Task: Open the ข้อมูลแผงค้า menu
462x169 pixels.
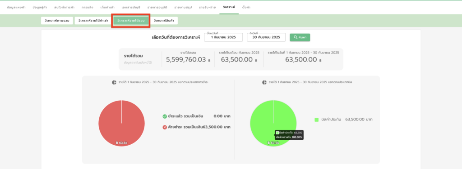Action: tap(16, 7)
